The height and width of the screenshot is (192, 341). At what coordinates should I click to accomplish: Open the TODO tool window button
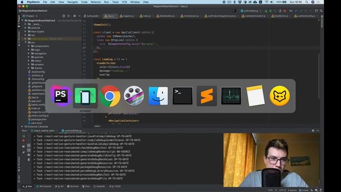click(x=115, y=187)
